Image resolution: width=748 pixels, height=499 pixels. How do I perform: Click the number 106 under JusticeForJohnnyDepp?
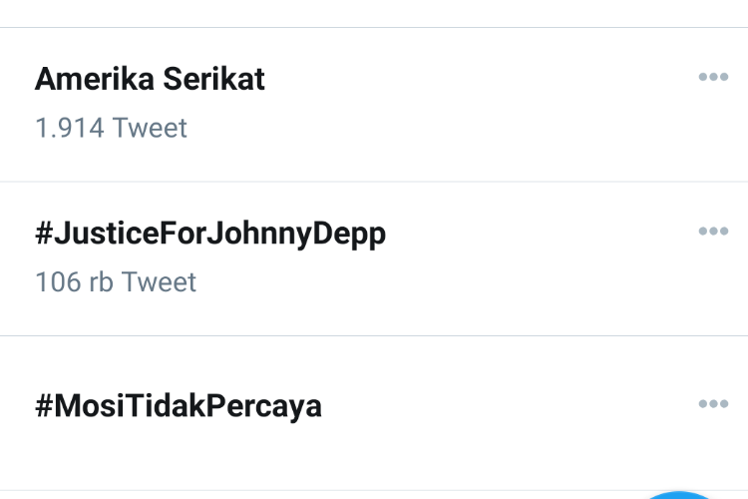tap(58, 281)
